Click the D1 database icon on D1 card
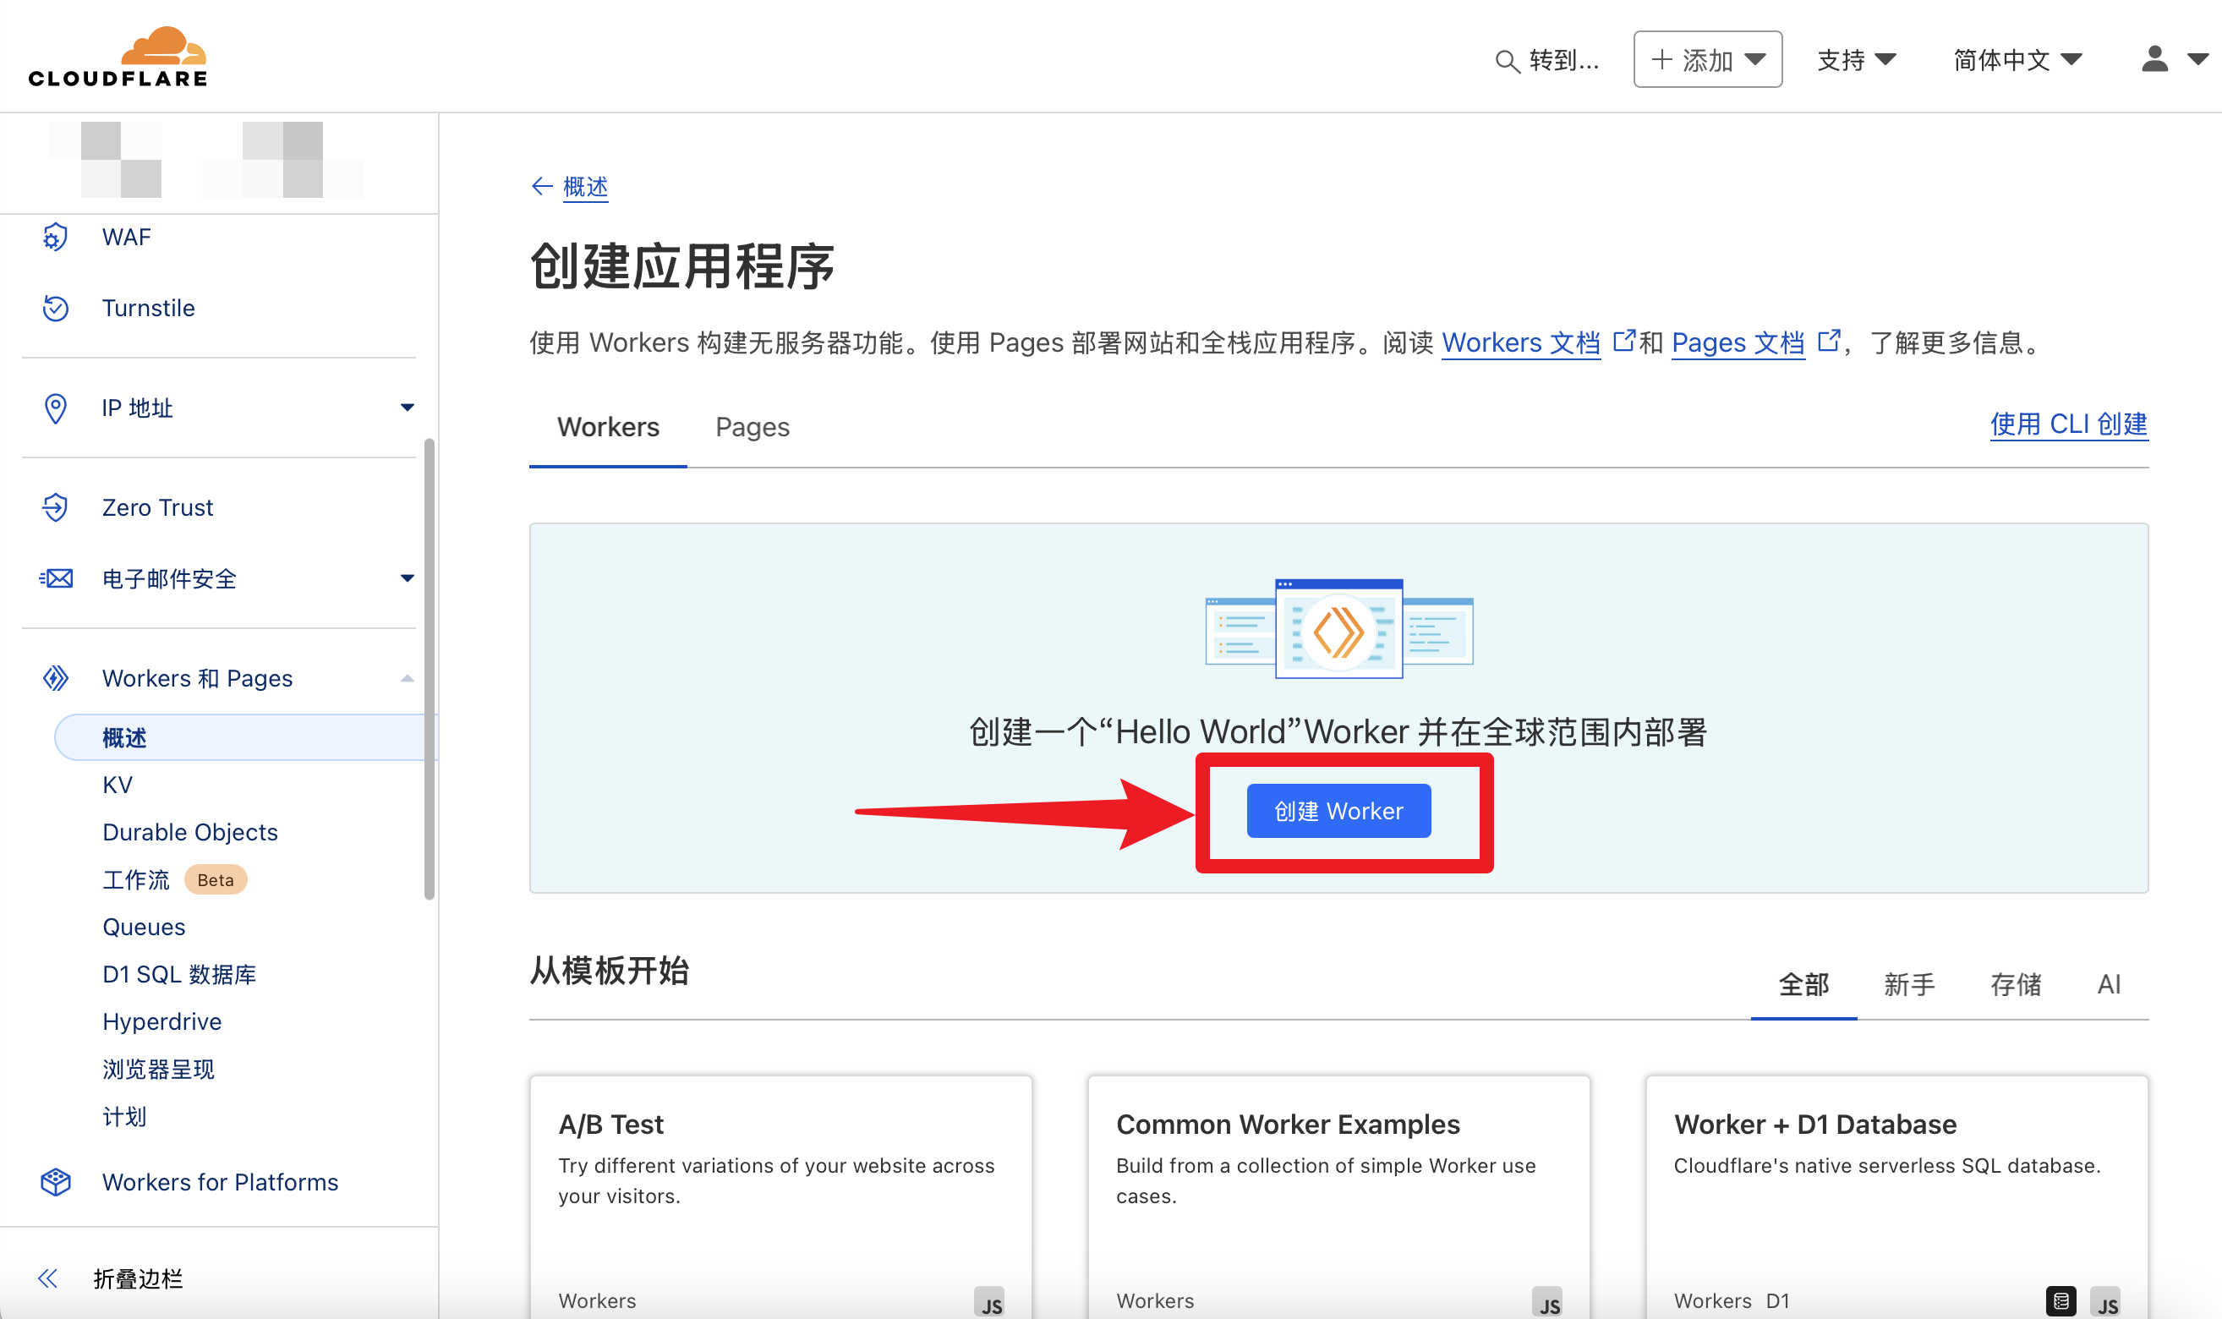The image size is (2222, 1319). (x=2061, y=1301)
